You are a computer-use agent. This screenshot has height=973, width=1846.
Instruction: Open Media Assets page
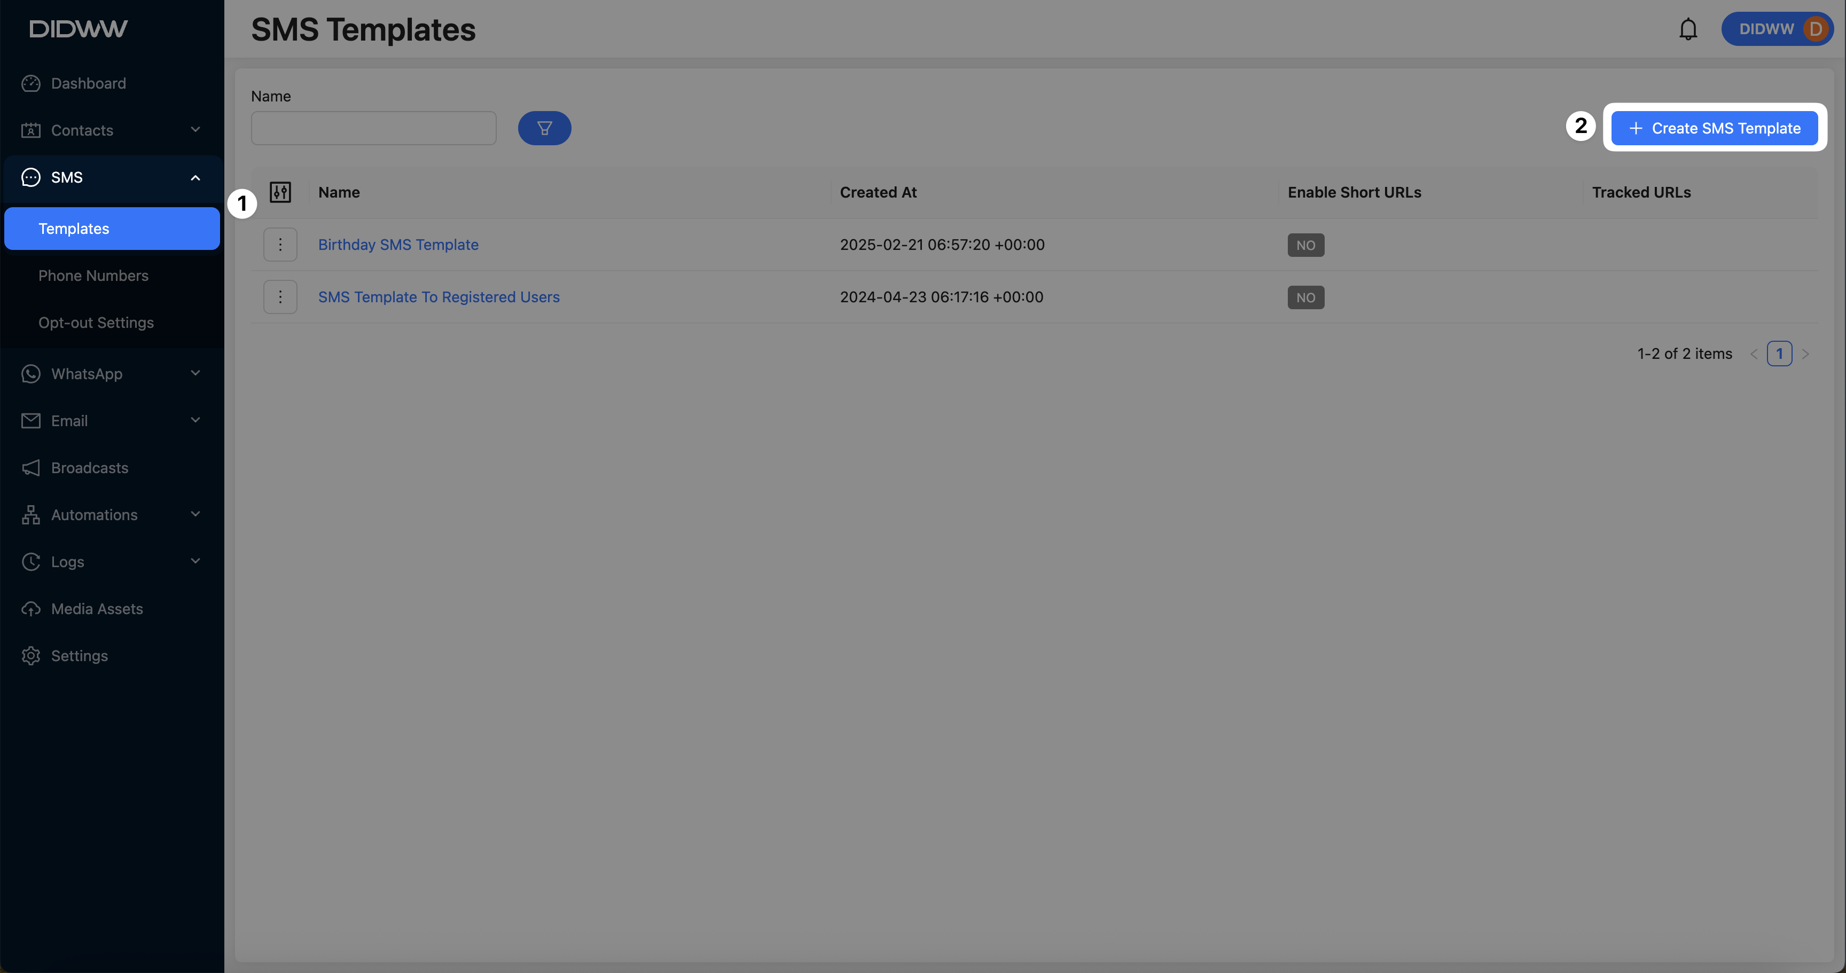[x=97, y=609]
